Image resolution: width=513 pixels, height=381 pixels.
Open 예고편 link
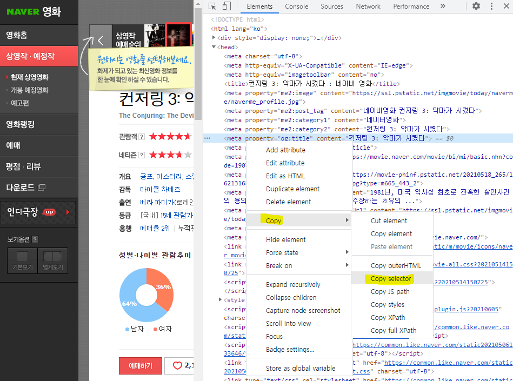(x=19, y=103)
